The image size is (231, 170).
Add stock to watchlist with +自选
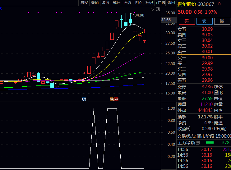[160, 3]
